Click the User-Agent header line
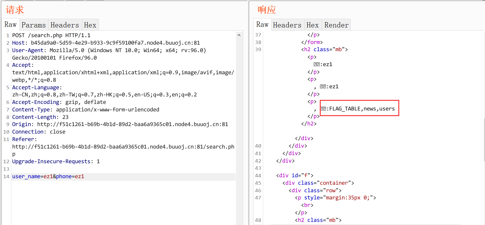Viewport: 485px width, 225px height. 109,50
